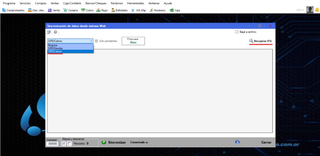Open the Compras menu

click(x=41, y=3)
